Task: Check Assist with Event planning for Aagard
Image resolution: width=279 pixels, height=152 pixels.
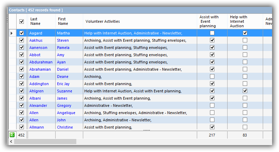Action: tap(212, 33)
